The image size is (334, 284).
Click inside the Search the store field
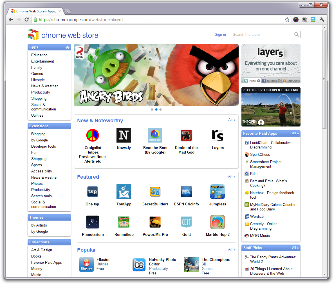[x=262, y=34]
